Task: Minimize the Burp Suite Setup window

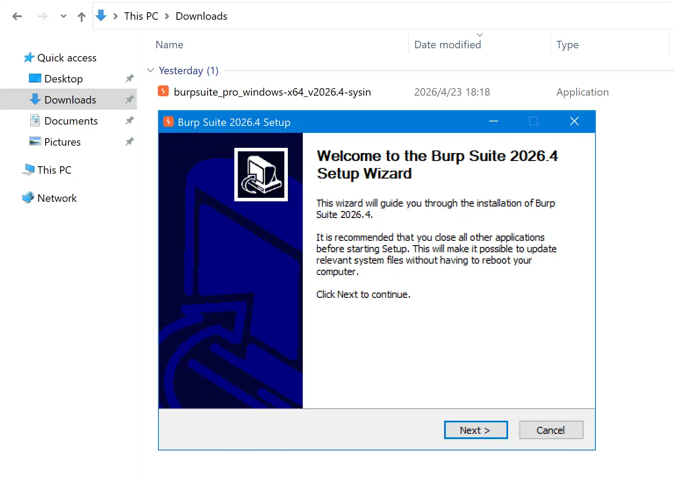Action: 494,122
